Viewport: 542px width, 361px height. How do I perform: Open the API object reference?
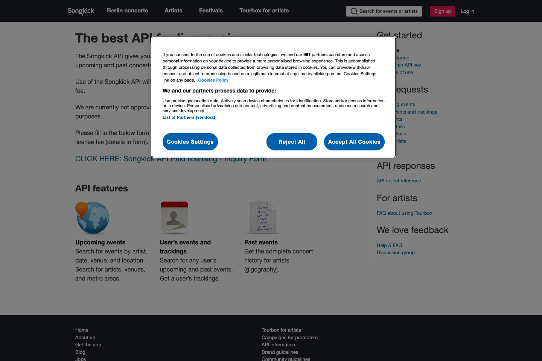399,180
